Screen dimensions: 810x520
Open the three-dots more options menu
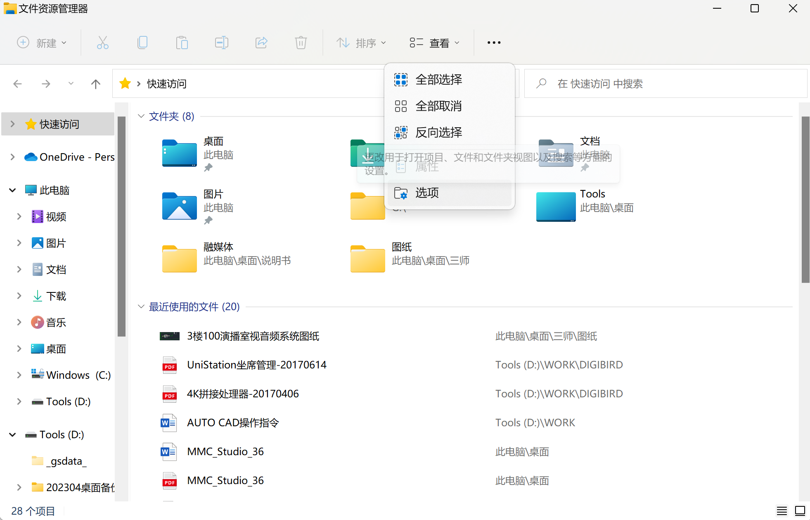(x=494, y=43)
